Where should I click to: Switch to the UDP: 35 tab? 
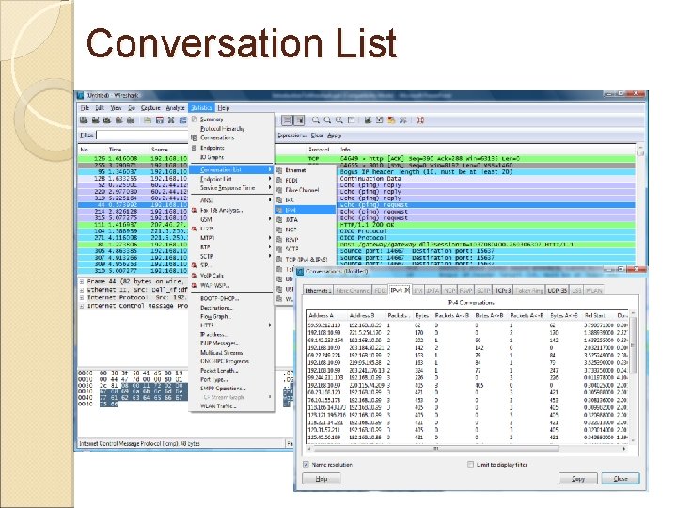pos(557,291)
